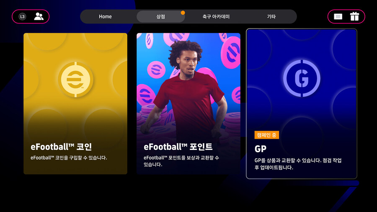Image resolution: width=377 pixels, height=212 pixels.
Task: Click the 캠페인 중 orange badge
Action: pos(267,135)
